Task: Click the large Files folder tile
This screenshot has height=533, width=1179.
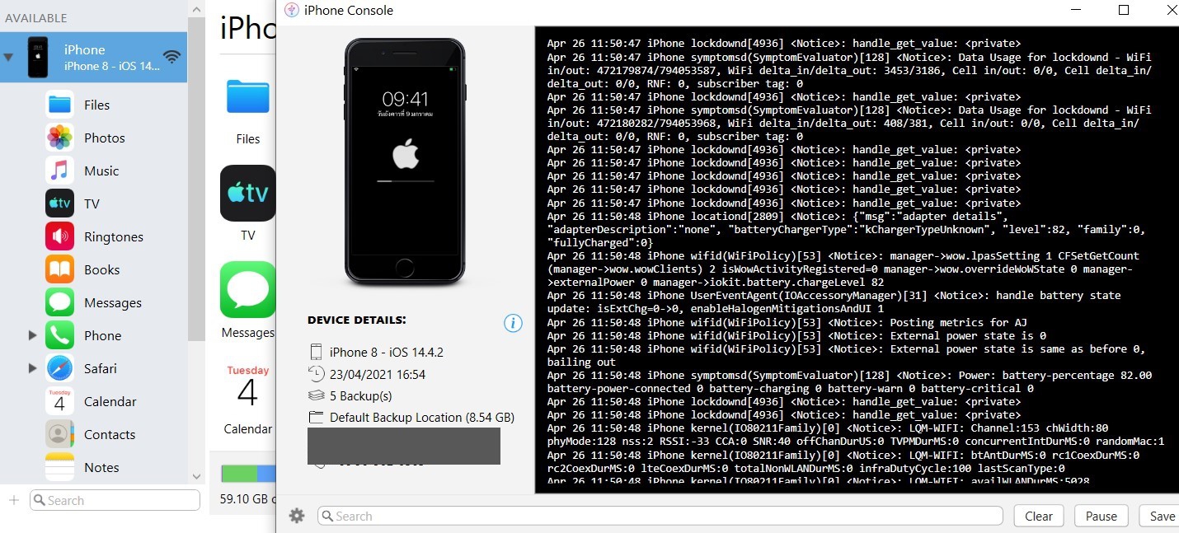Action: click(x=248, y=98)
